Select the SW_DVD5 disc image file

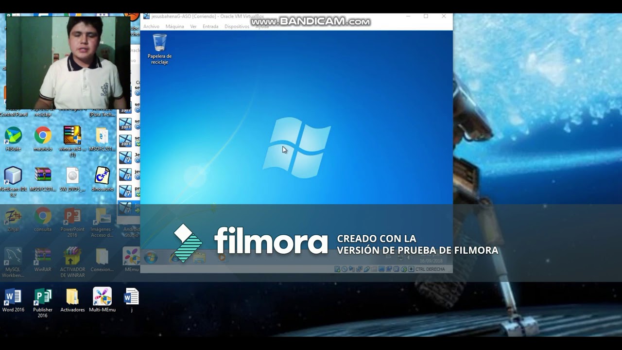click(72, 175)
